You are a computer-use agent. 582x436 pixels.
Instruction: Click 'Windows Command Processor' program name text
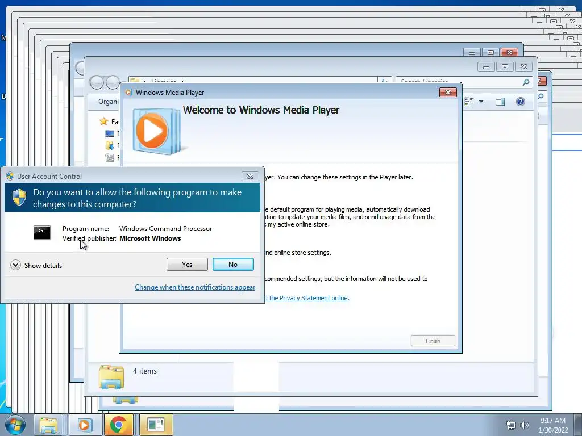(165, 229)
